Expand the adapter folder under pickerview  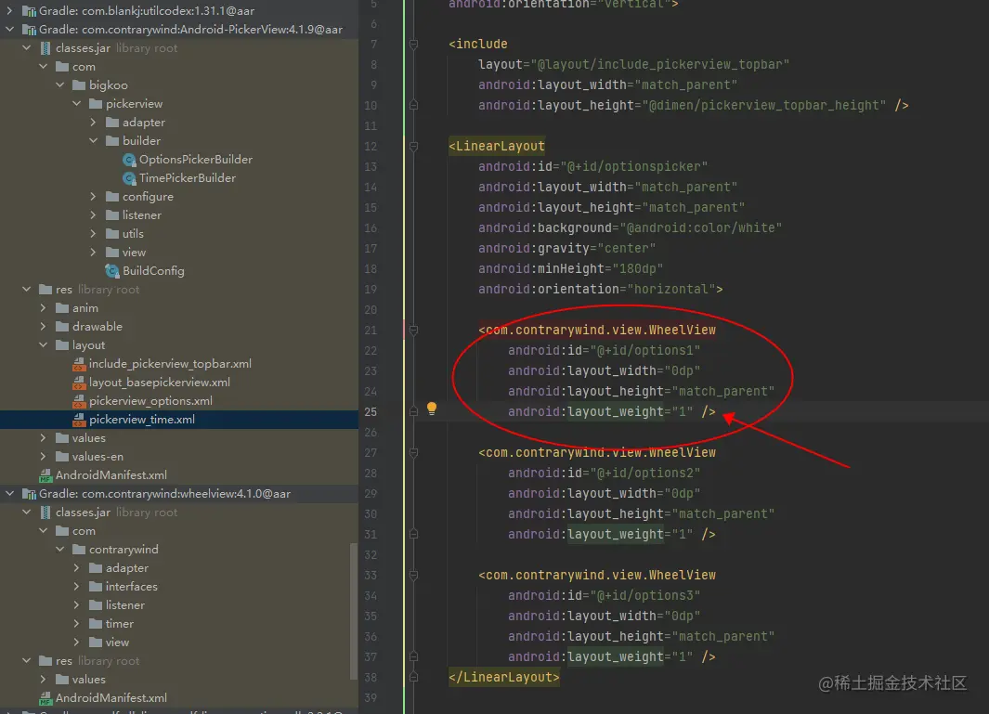tap(94, 123)
